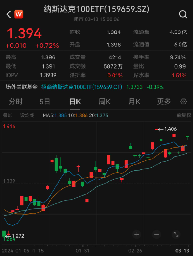The height and width of the screenshot is (256, 193).
Task: Tap the red W app logo icon
Action: (19, 14)
